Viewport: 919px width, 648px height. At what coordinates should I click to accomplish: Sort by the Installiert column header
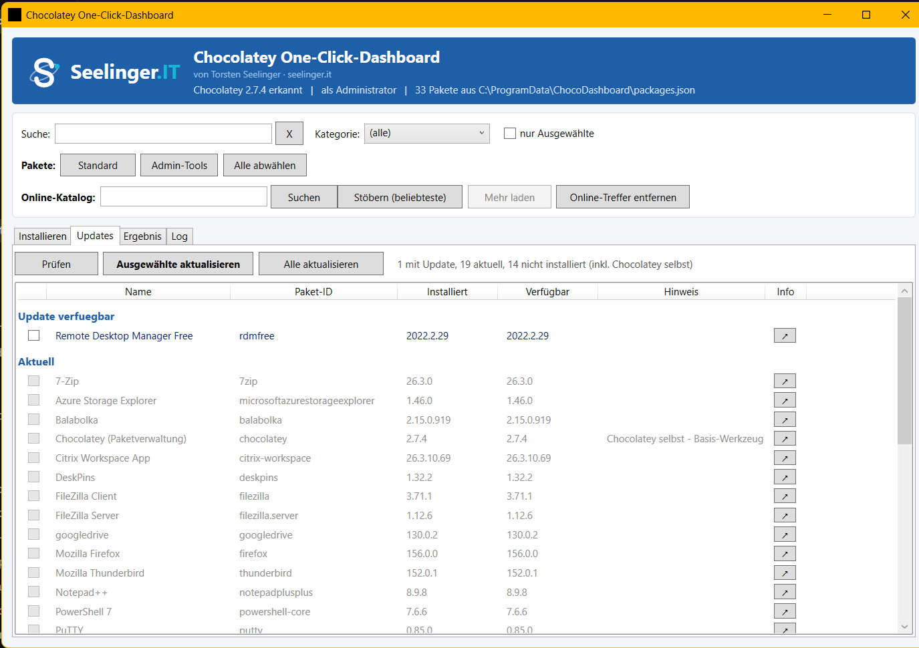pyautogui.click(x=447, y=292)
